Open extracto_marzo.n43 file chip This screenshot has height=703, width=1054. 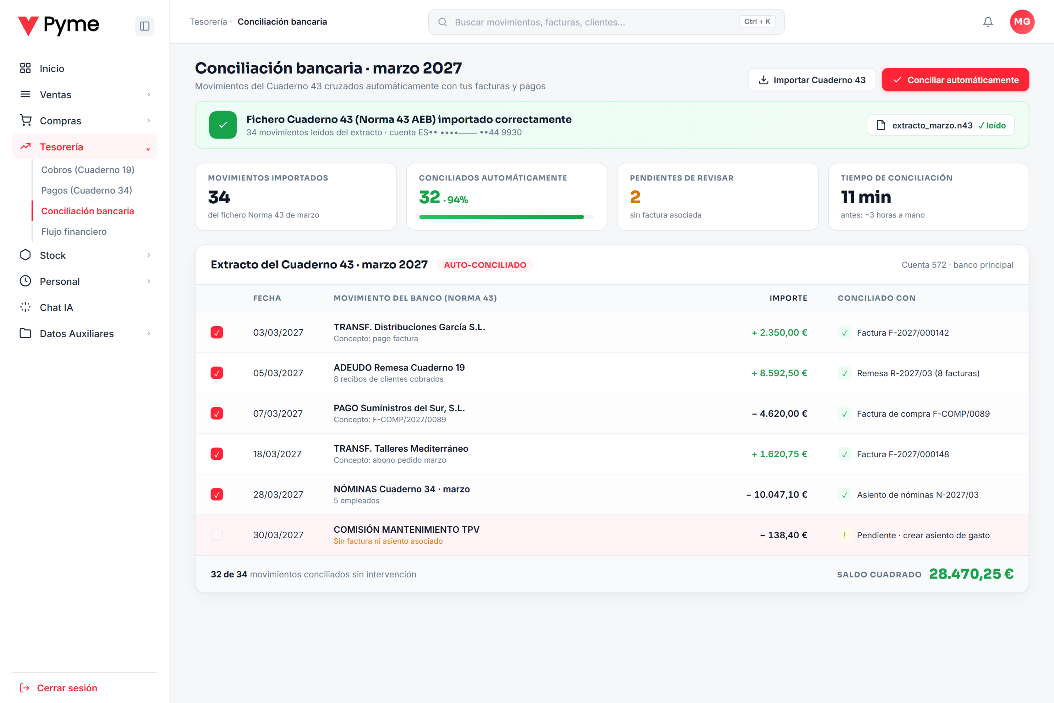tap(940, 125)
